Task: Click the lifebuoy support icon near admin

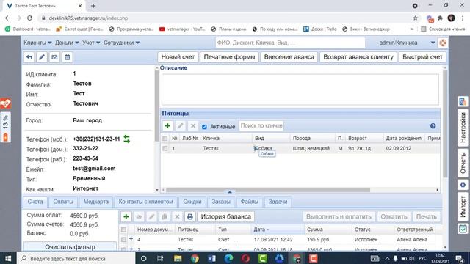Action: 443,43
